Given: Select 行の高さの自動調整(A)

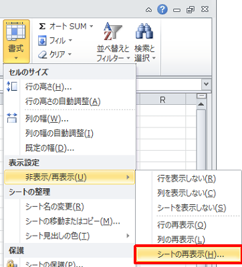Looking at the screenshot, I should pyautogui.click(x=70, y=101).
